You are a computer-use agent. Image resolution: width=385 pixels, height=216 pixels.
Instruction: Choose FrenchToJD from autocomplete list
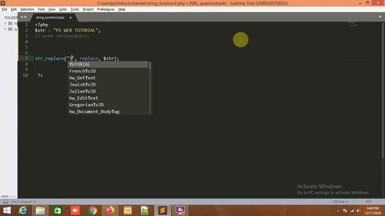tap(108, 71)
